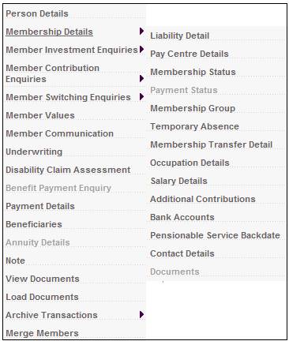
Task: Expand Member Contribution Enquiries arrow
Action: 141,78
